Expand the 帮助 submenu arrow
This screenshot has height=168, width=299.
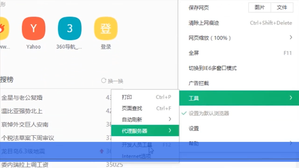[x=291, y=143]
